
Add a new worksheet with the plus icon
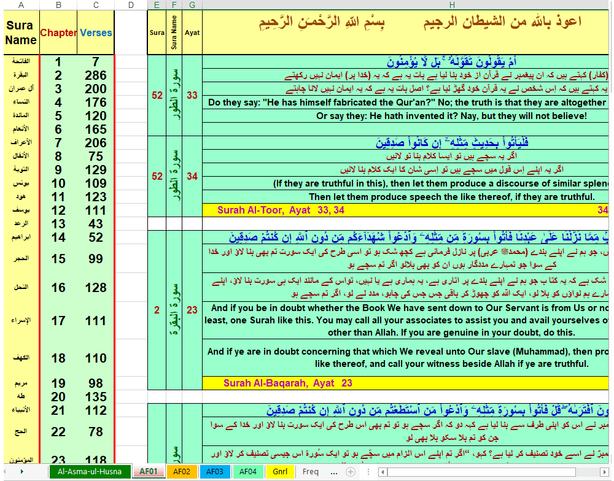350,472
